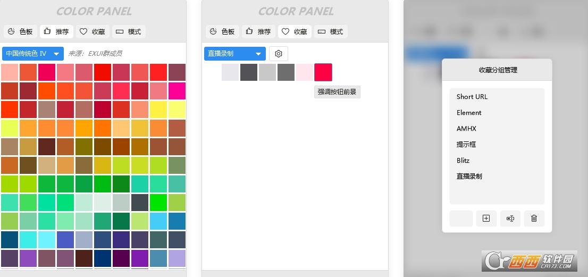Switch to 色板 tab in left panel

[20, 32]
